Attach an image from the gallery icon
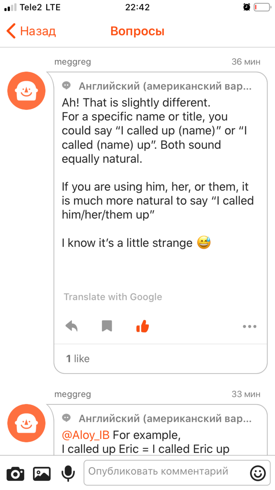The image size is (275, 490). pyautogui.click(x=42, y=473)
